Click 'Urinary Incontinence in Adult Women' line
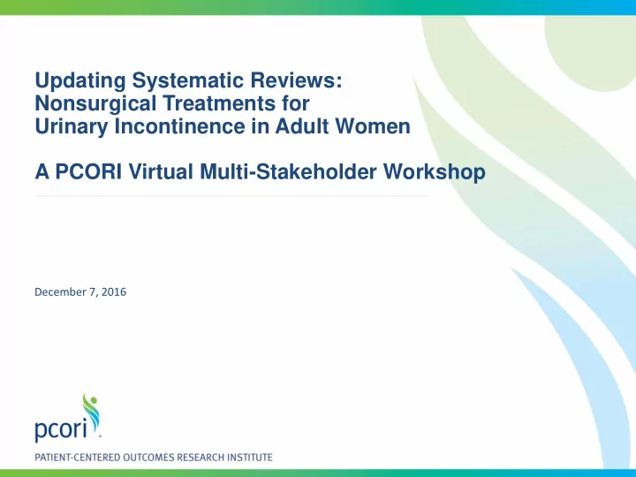636x477 pixels. [x=223, y=125]
